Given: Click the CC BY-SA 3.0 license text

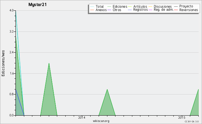Looking at the screenshot, I should pos(192,121).
